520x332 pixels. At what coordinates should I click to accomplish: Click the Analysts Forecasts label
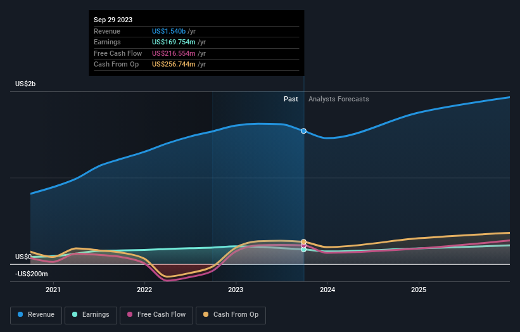[x=339, y=99]
